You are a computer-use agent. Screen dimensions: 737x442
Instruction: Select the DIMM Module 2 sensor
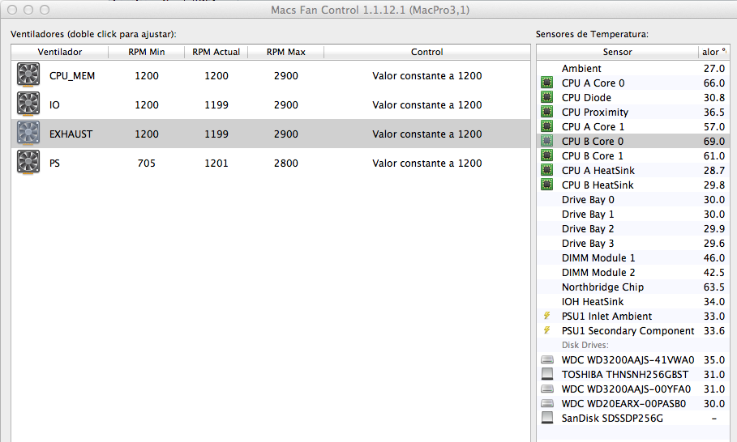(598, 272)
